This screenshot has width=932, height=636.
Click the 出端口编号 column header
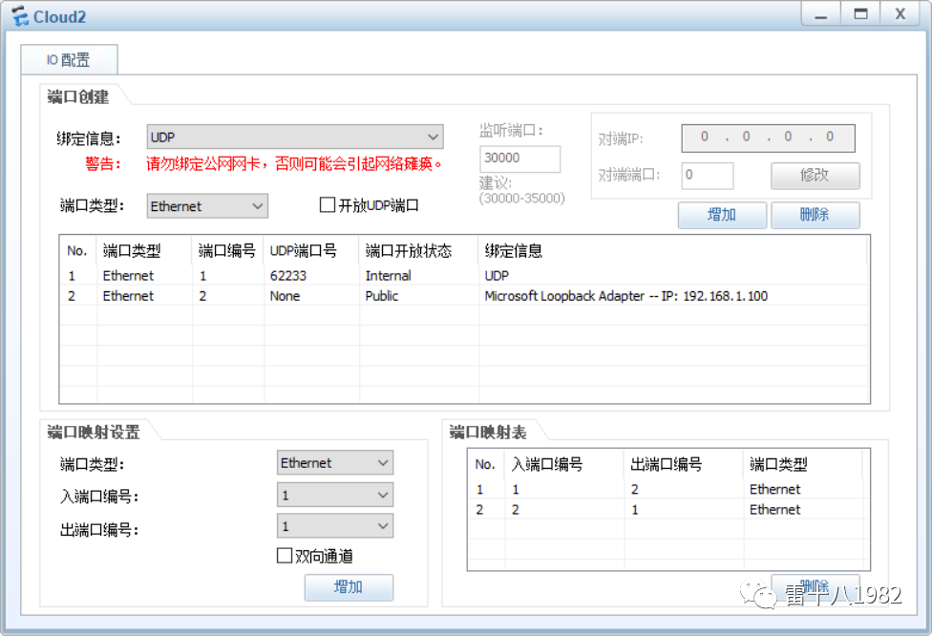pos(684,464)
